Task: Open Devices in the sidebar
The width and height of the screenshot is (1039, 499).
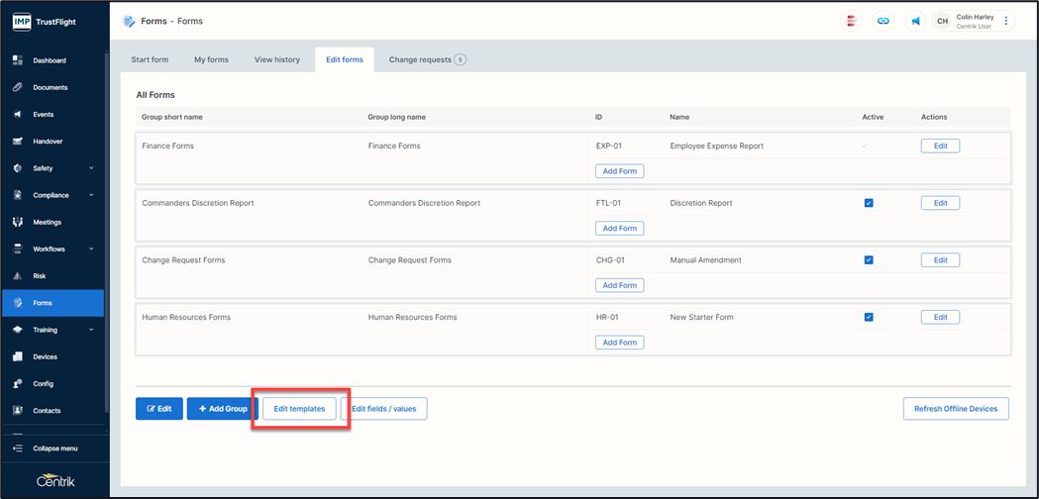Action: (x=45, y=356)
